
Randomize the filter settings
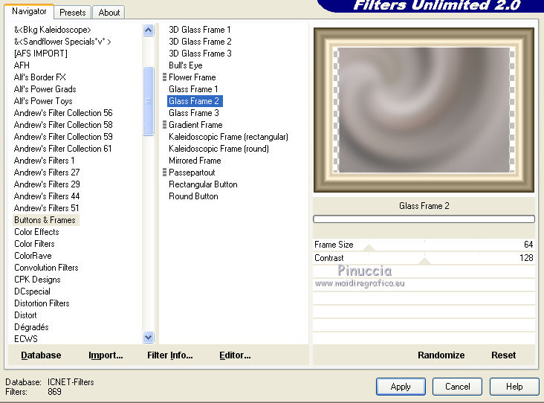(x=441, y=355)
